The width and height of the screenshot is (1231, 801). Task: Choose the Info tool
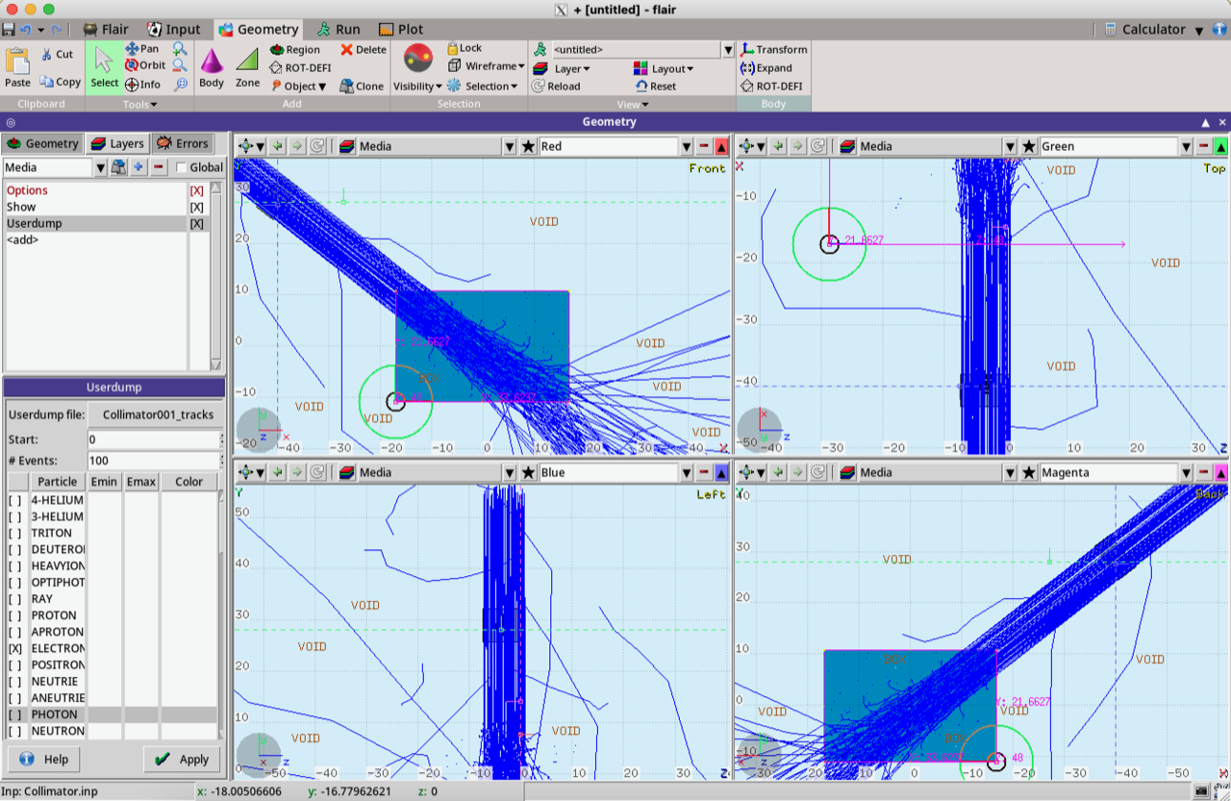coord(142,85)
